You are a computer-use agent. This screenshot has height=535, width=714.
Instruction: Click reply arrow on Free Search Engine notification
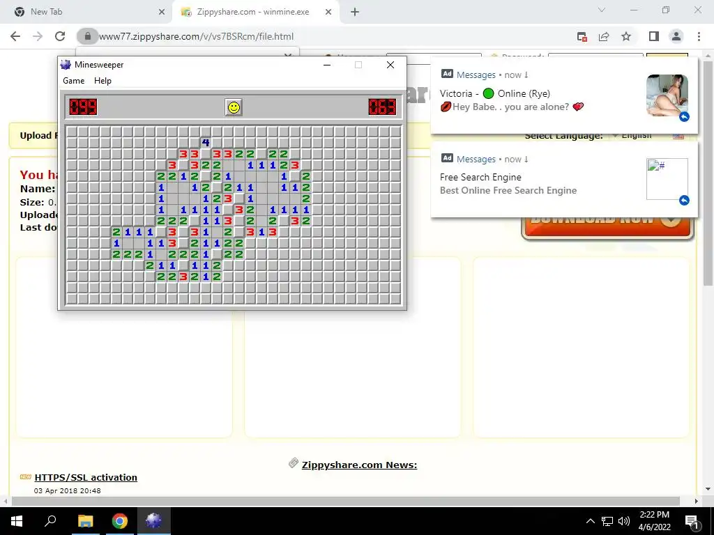pos(684,200)
